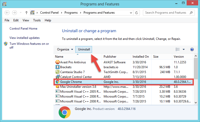The height and width of the screenshot is (122, 200).
Task: Click the 240 MB size cell
Action: click(x=165, y=72)
